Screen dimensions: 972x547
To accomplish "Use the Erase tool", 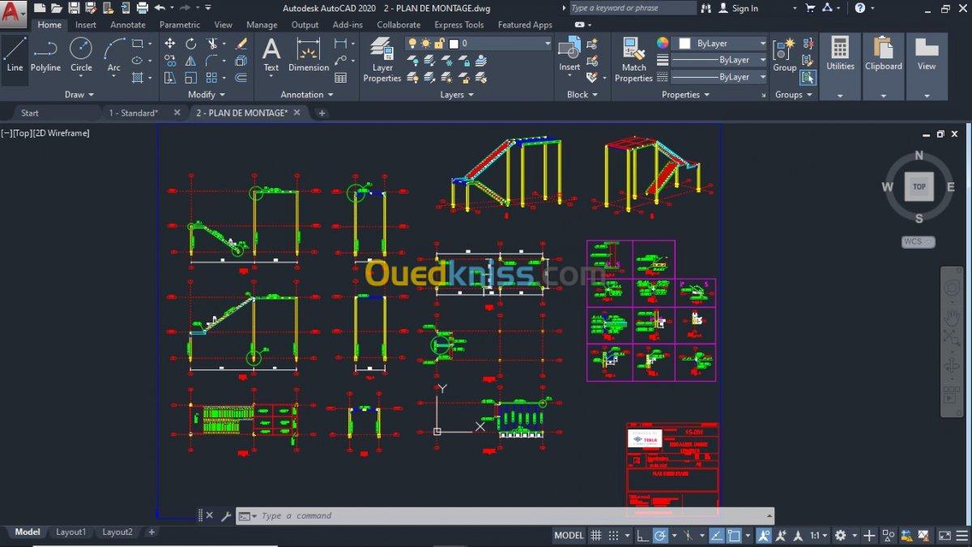I will pos(241,44).
